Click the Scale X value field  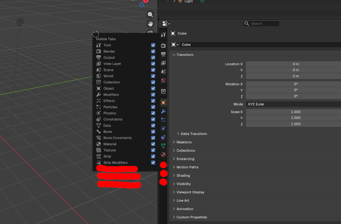294,112
